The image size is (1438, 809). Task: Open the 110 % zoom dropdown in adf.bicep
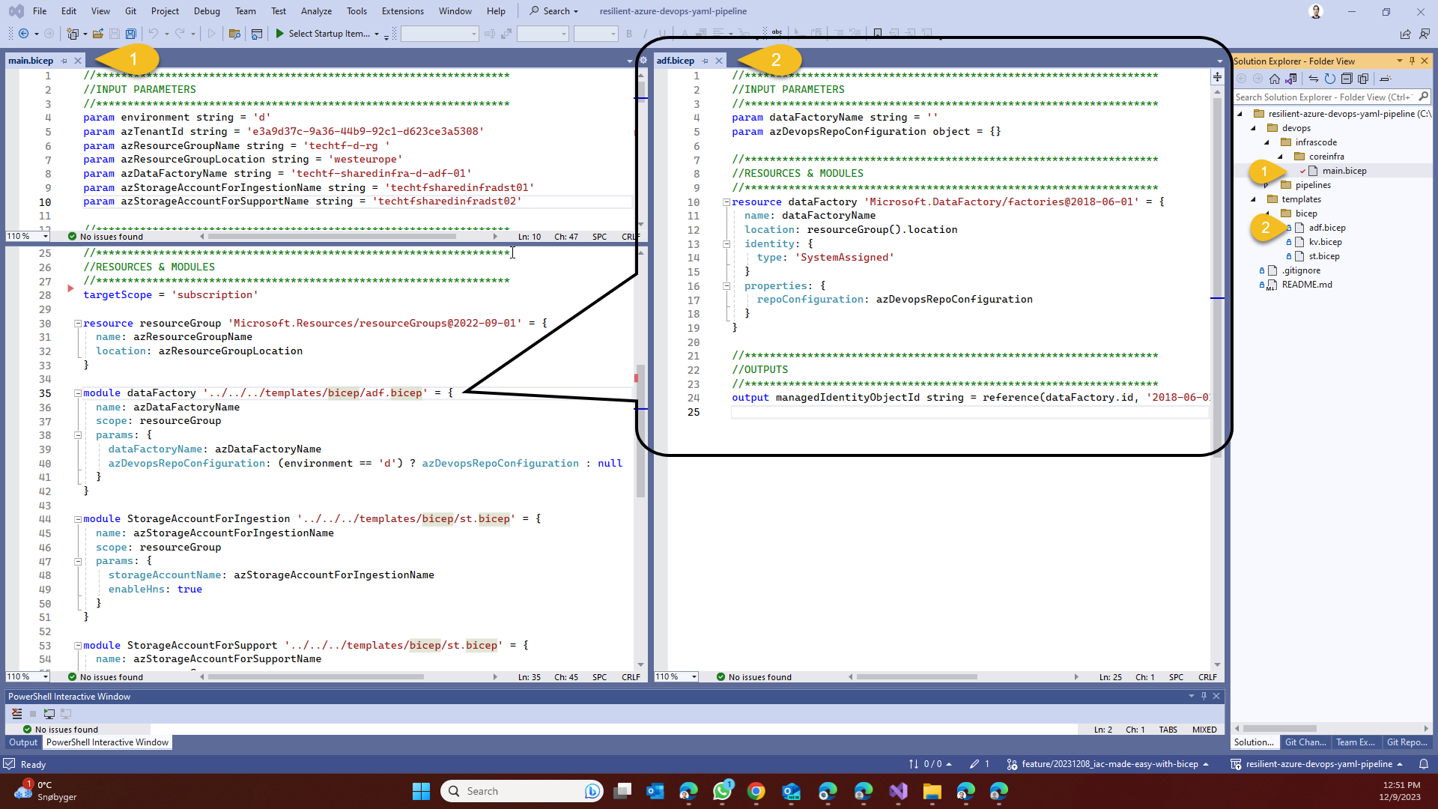(694, 677)
